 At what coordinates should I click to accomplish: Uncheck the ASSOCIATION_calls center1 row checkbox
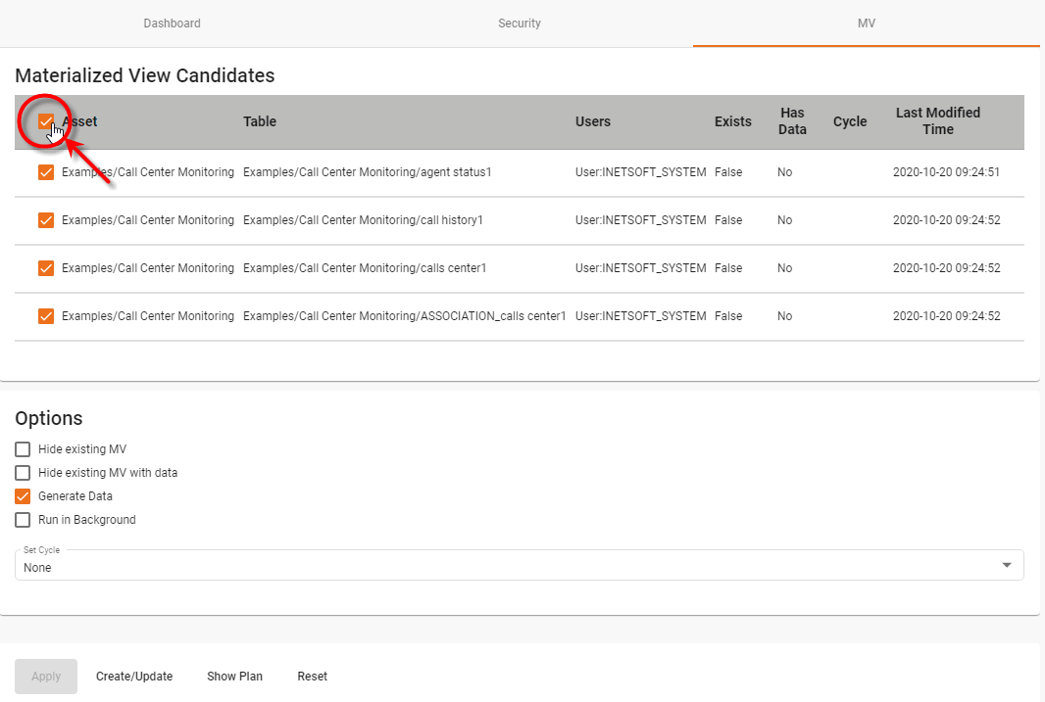(46, 315)
